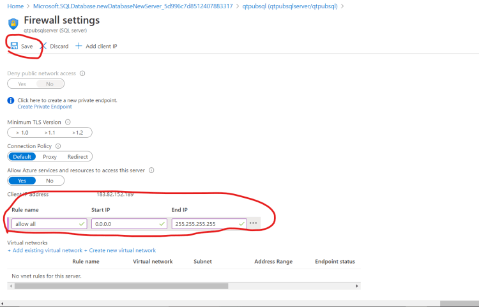Choose Default connection policy
This screenshot has width=479, height=307.
click(22, 157)
